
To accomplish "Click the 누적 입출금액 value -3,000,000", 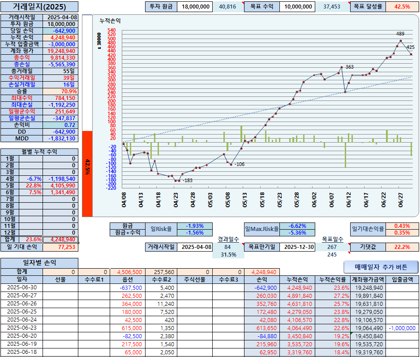I will [60, 44].
